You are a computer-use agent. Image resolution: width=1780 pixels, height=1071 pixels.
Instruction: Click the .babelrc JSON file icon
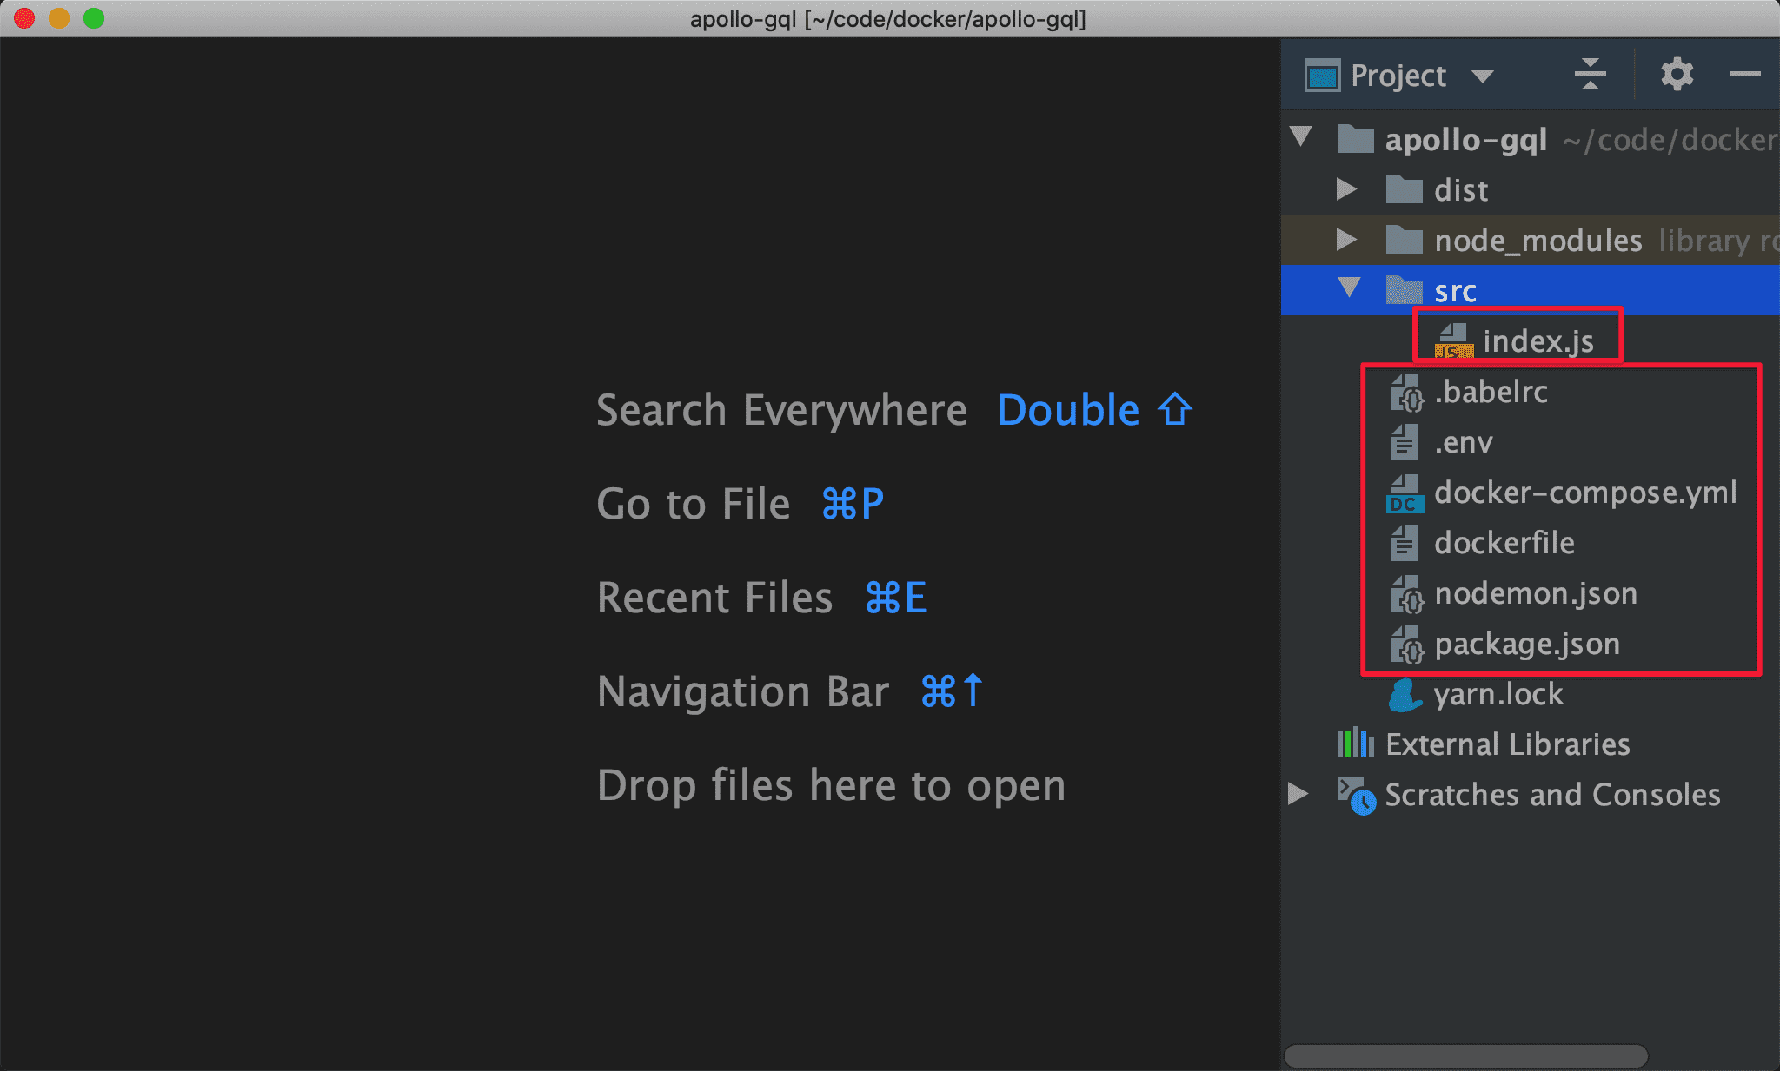point(1407,392)
